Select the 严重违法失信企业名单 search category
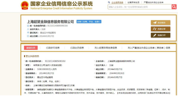 tap(153, 2)
